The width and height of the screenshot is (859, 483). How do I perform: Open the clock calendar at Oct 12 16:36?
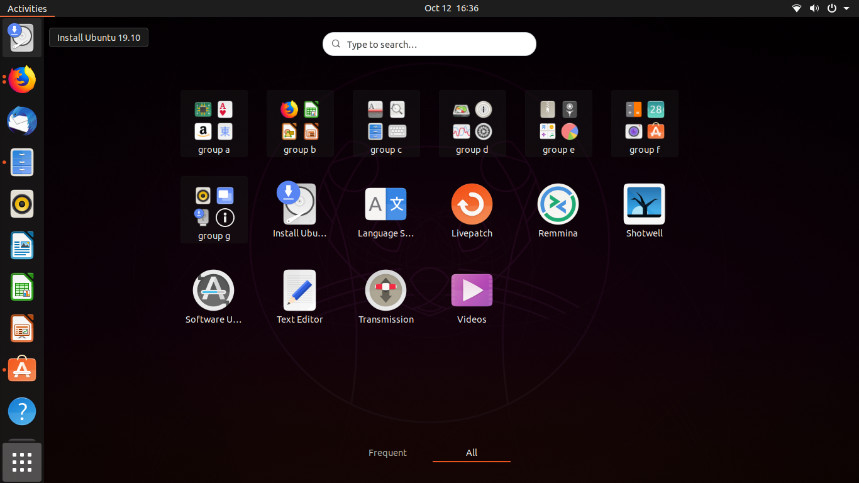pyautogui.click(x=452, y=8)
